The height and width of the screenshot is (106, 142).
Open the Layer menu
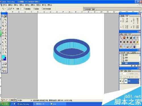point(22,5)
